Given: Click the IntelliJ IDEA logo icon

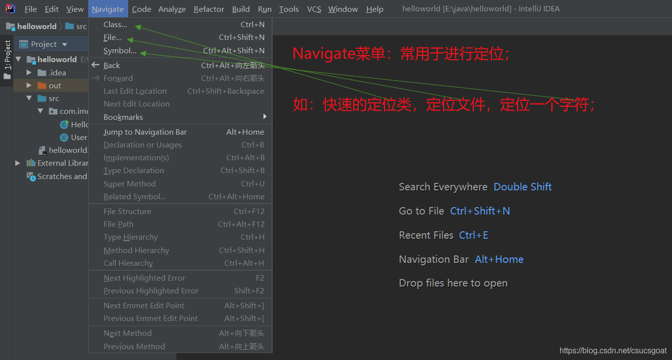Looking at the screenshot, I should pyautogui.click(x=10, y=8).
